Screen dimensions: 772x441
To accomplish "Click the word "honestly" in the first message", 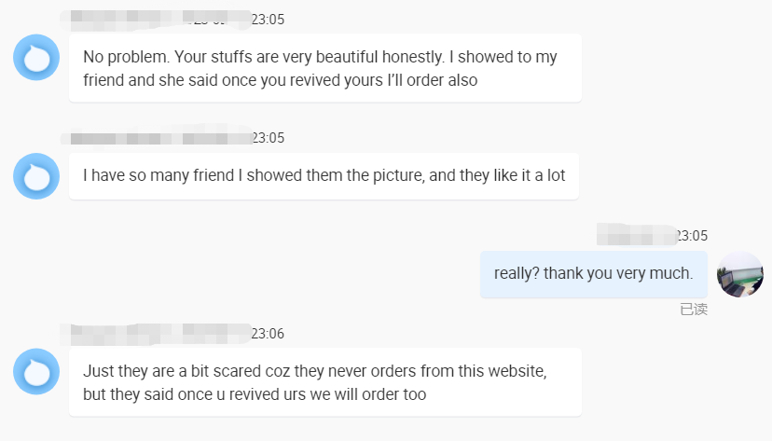I will click(x=407, y=57).
